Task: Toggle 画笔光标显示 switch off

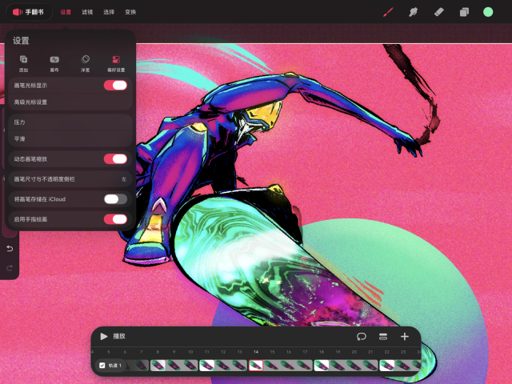Action: tap(115, 86)
